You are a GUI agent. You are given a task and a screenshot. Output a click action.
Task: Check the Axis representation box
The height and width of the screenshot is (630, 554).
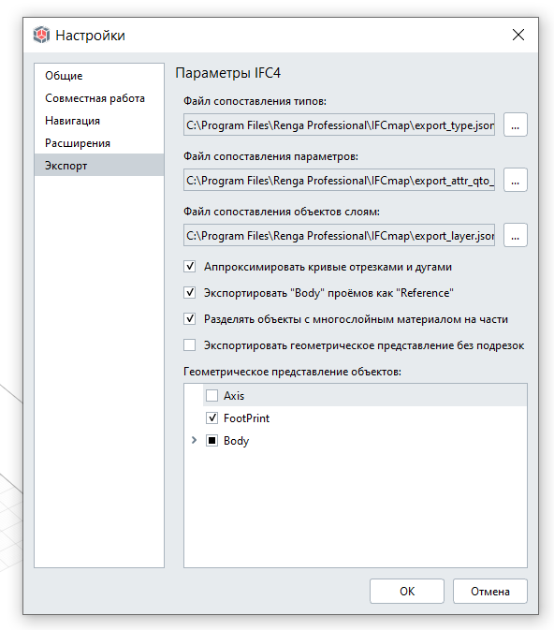(211, 396)
